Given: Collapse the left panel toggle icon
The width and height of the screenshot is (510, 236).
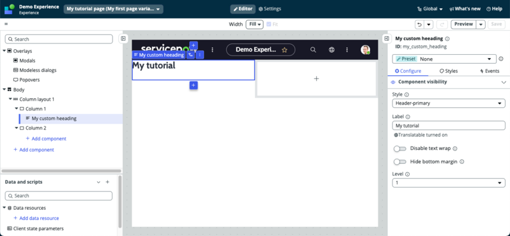Looking at the screenshot, I should click(x=123, y=38).
